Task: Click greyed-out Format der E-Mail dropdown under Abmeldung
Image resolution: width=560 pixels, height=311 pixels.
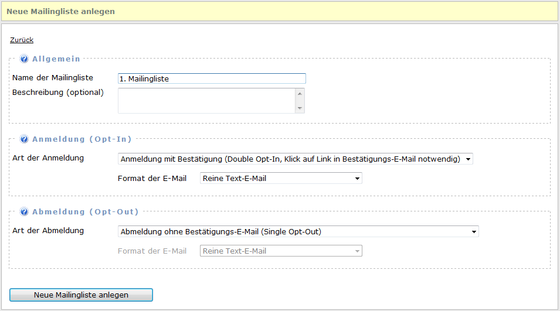Action: (281, 251)
